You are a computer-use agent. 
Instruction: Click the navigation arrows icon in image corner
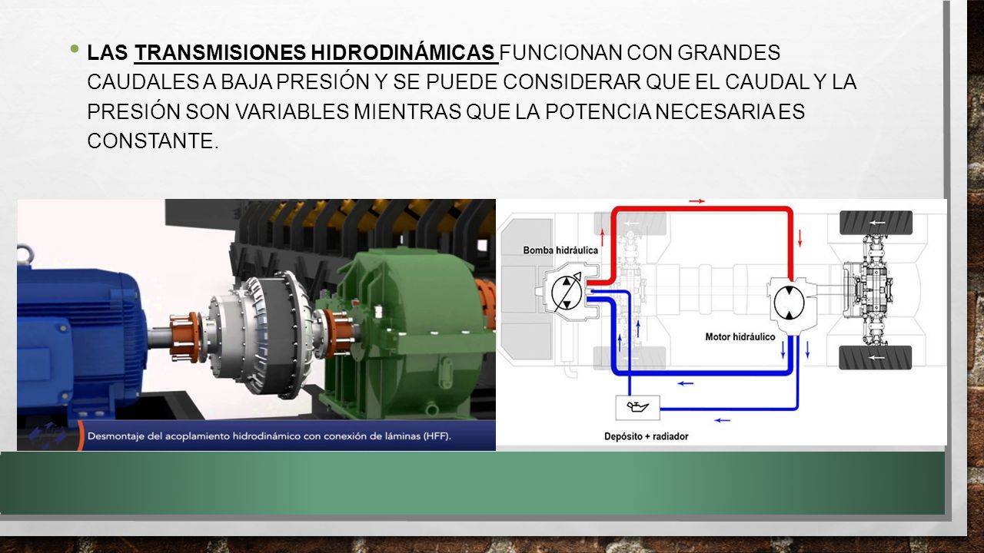(48, 435)
